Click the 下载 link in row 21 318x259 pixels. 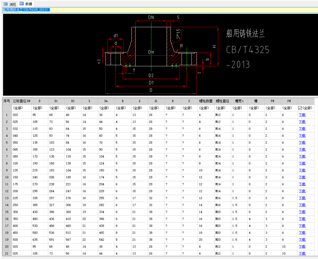click(x=302, y=253)
